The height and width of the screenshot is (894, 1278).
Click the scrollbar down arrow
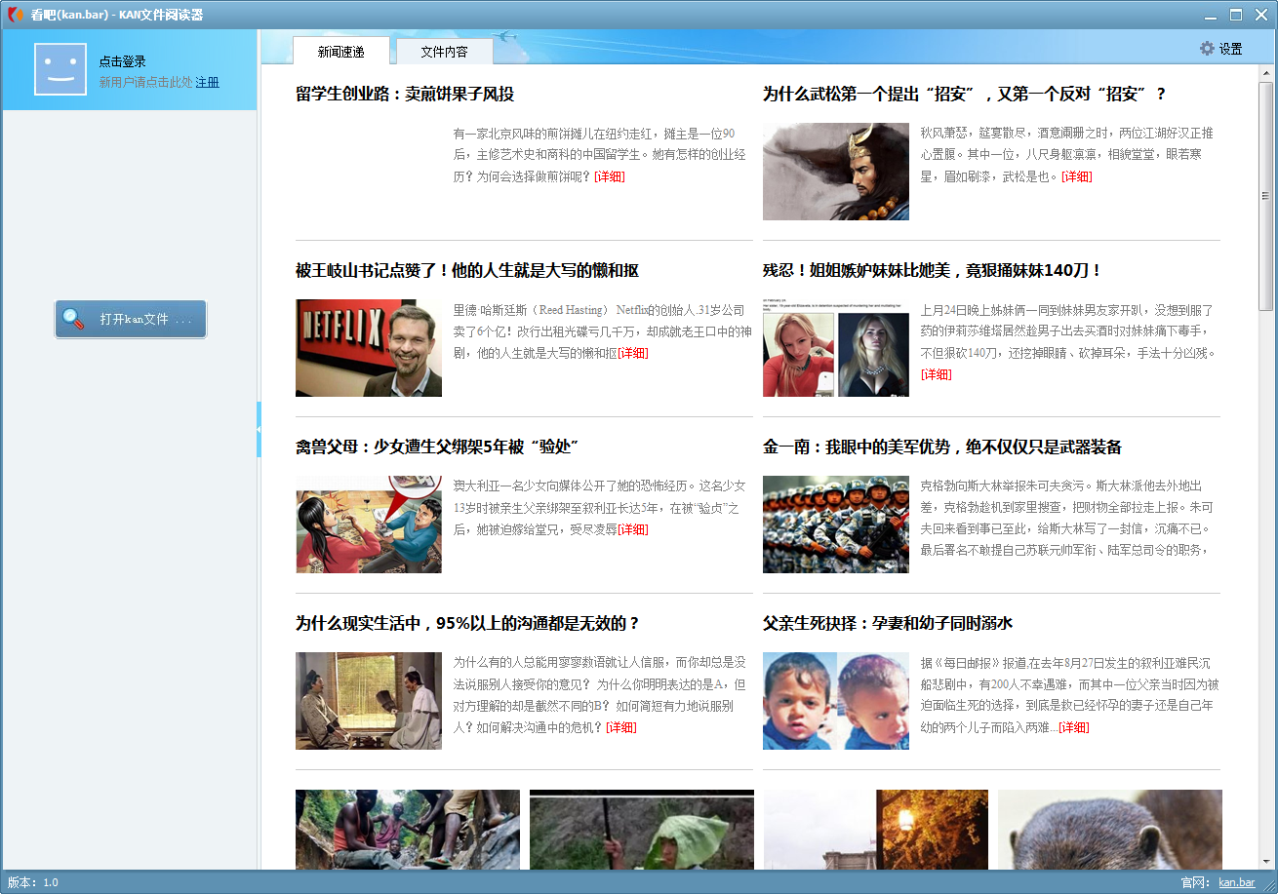1266,861
